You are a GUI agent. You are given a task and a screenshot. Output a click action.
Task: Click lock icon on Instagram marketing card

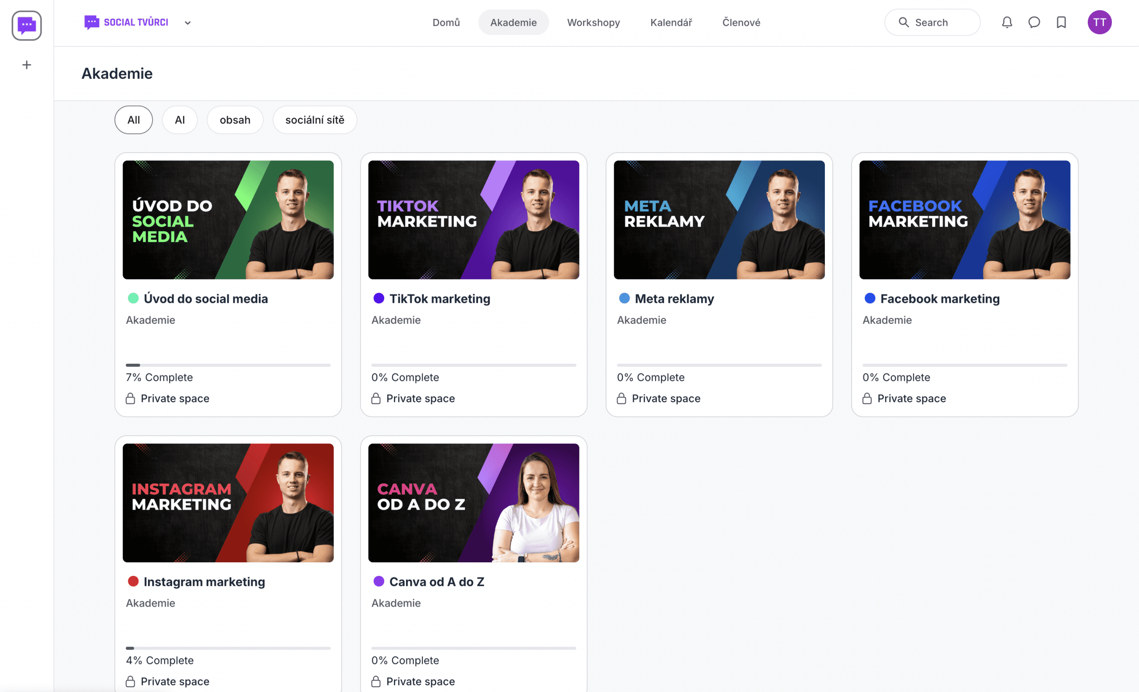point(131,681)
